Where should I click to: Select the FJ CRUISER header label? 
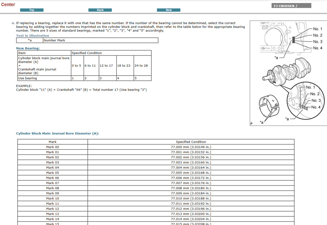(291, 6)
